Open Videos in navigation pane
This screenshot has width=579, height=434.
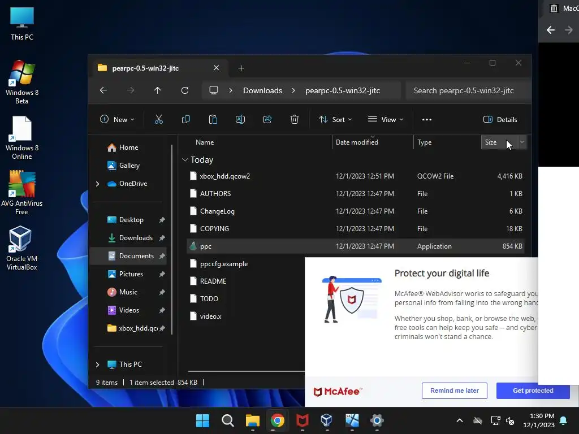pos(128,310)
